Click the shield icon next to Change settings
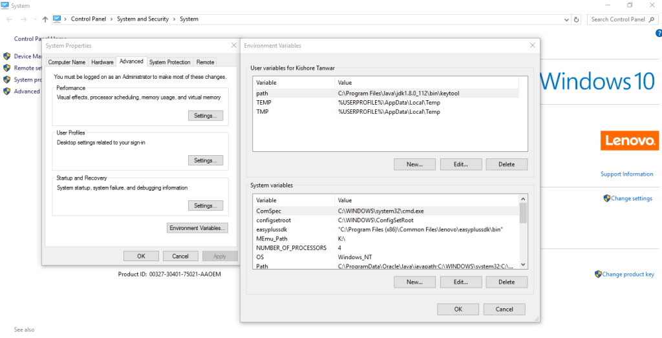This screenshot has width=662, height=338. click(606, 198)
